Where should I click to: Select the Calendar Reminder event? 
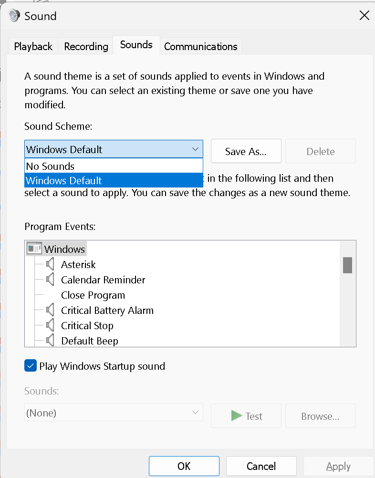click(103, 280)
